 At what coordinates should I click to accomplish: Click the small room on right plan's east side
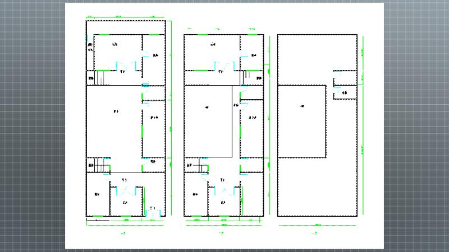[345, 92]
